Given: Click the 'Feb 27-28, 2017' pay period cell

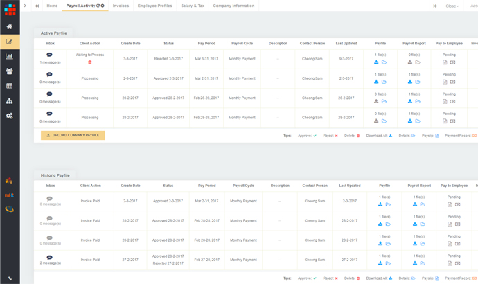Looking at the screenshot, I should point(206,260).
